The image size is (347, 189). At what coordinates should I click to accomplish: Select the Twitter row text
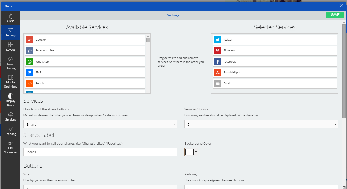(x=228, y=40)
